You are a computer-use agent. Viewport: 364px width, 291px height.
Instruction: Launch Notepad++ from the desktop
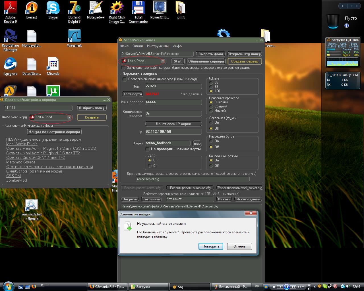pos(96,9)
